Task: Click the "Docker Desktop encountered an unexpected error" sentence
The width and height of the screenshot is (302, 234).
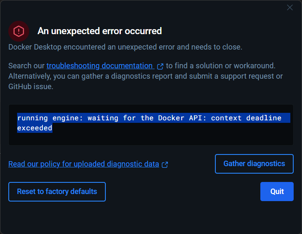Action: 125,47
